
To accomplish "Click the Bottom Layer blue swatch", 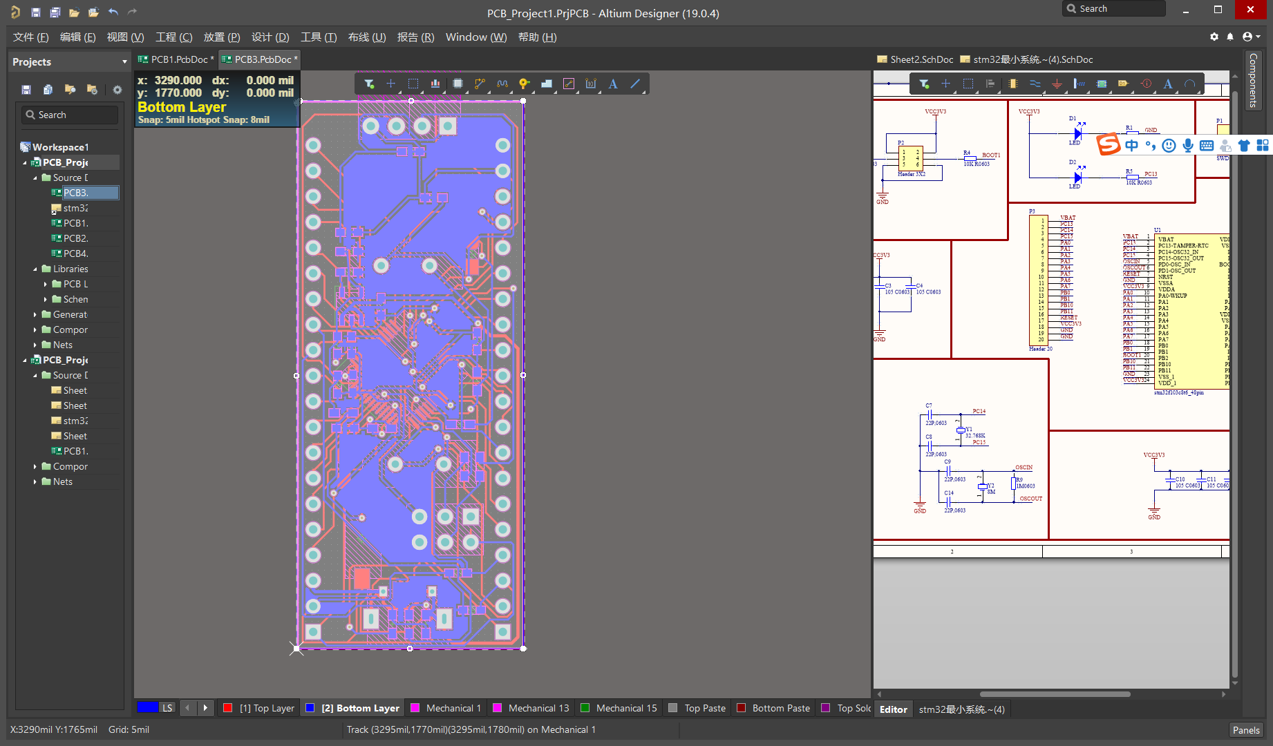I will (310, 708).
